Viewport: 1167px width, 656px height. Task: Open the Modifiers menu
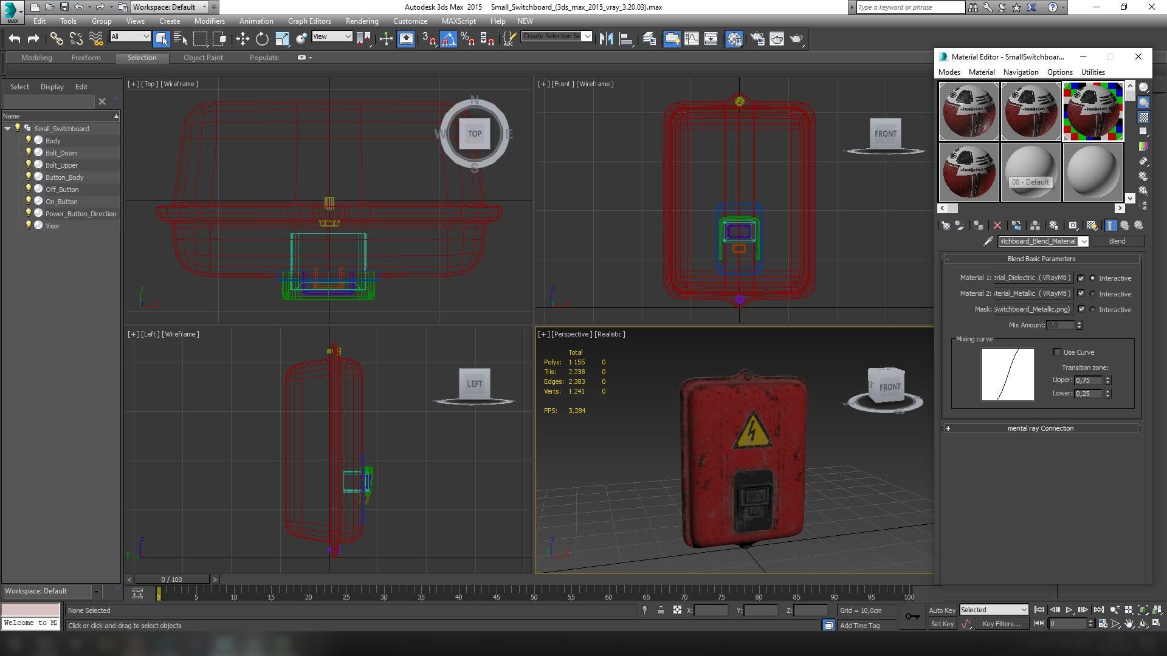pos(209,21)
